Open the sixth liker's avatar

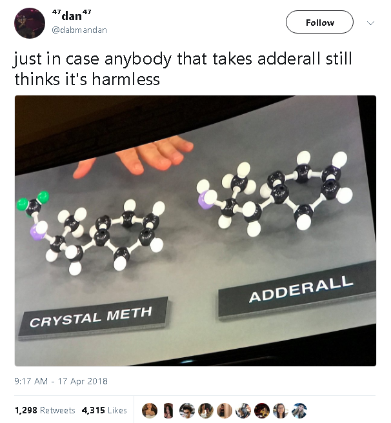coord(243,411)
